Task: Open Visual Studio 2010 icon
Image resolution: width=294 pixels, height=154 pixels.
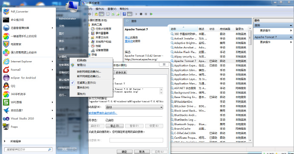Action: pos(6,118)
